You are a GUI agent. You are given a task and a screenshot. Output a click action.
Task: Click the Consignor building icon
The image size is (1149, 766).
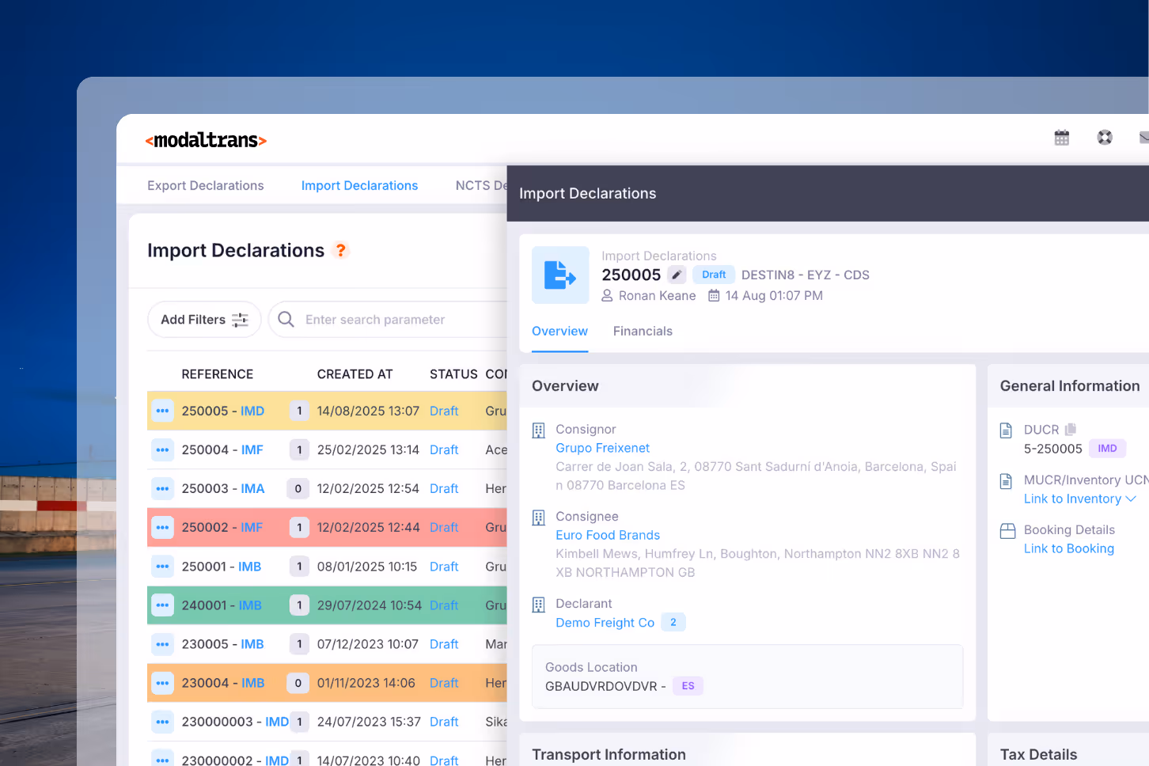[539, 430]
